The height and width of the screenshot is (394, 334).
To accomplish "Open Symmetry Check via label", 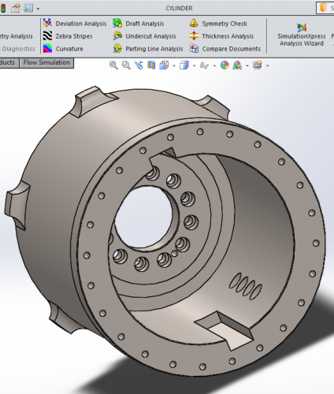I will 225,24.
